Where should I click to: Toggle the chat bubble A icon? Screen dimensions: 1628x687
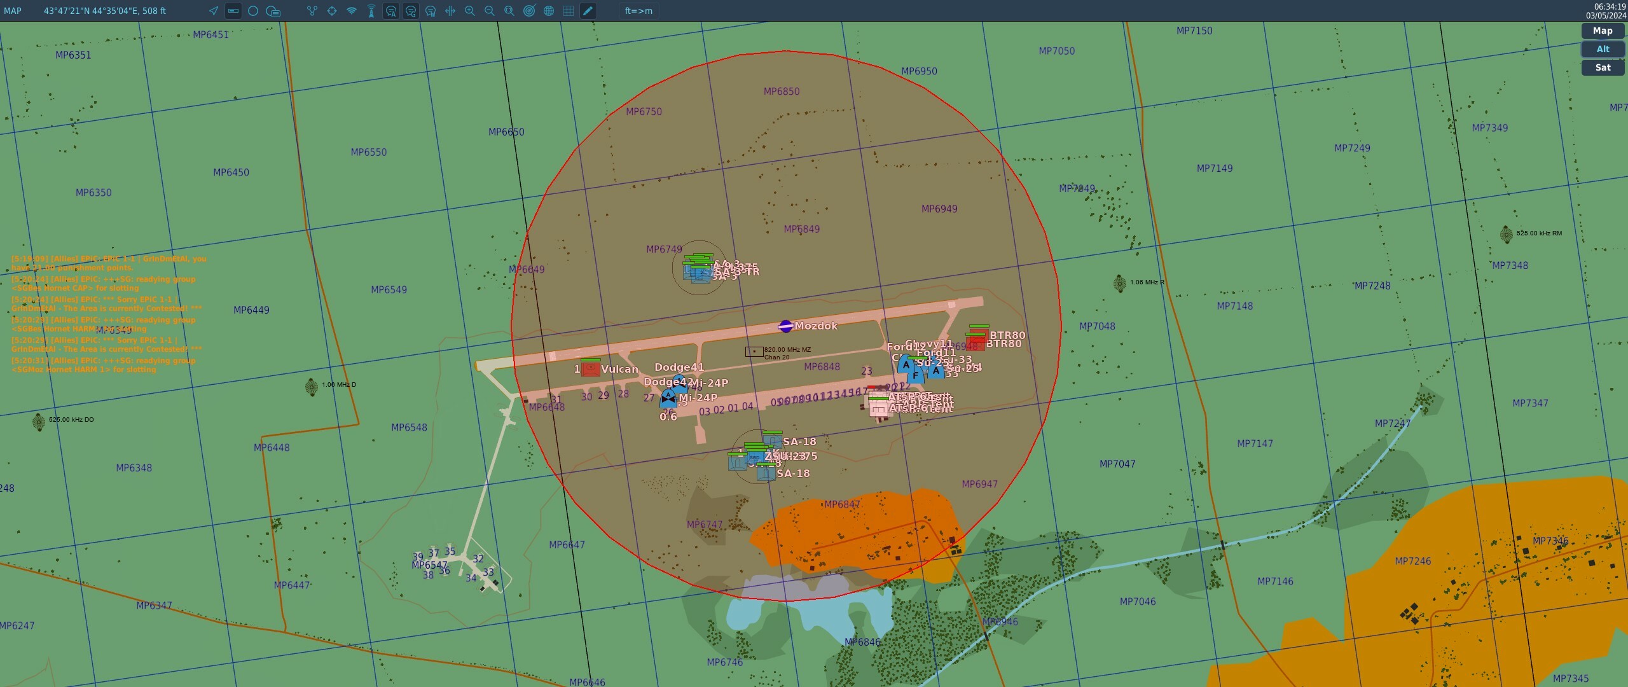pyautogui.click(x=391, y=11)
